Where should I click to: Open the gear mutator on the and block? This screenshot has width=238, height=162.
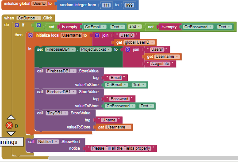click(38, 25)
